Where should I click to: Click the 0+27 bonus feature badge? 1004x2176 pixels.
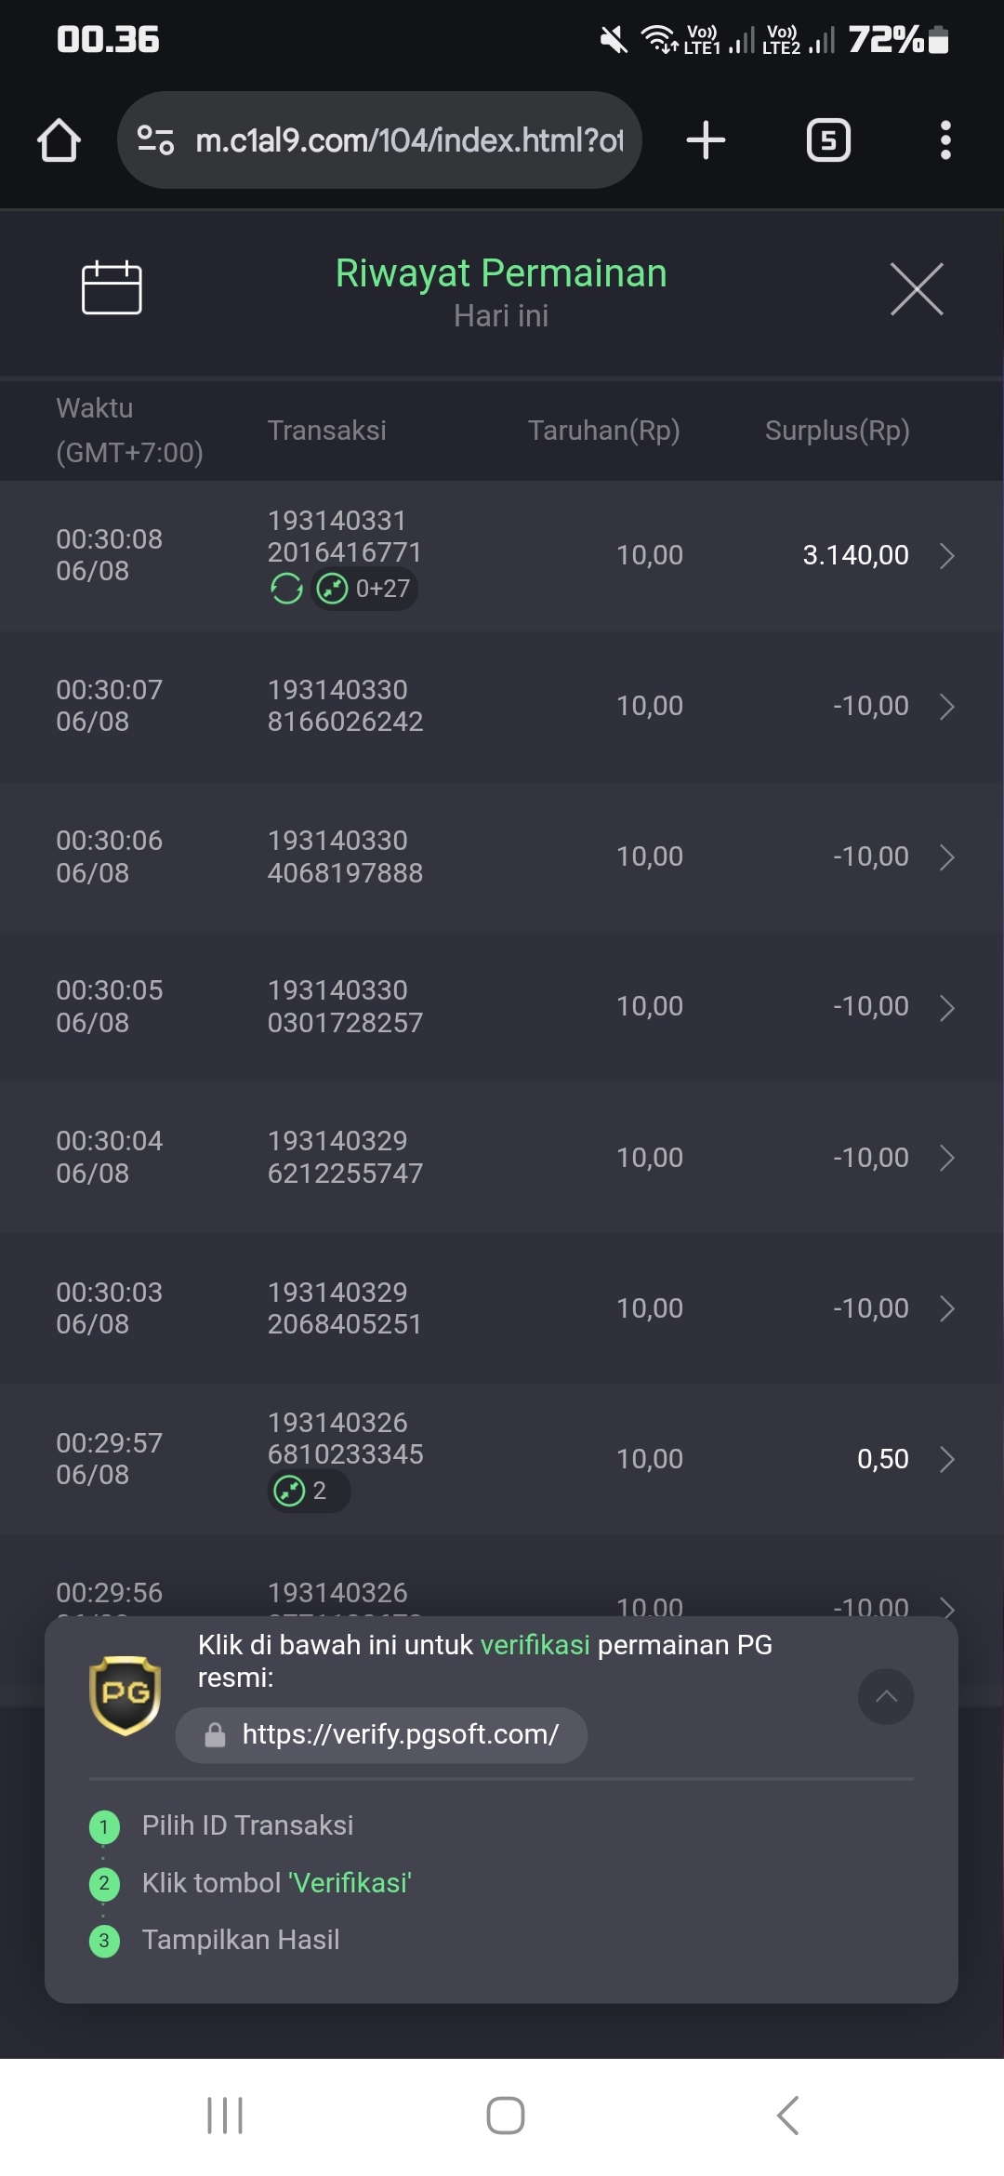pyautogui.click(x=363, y=589)
